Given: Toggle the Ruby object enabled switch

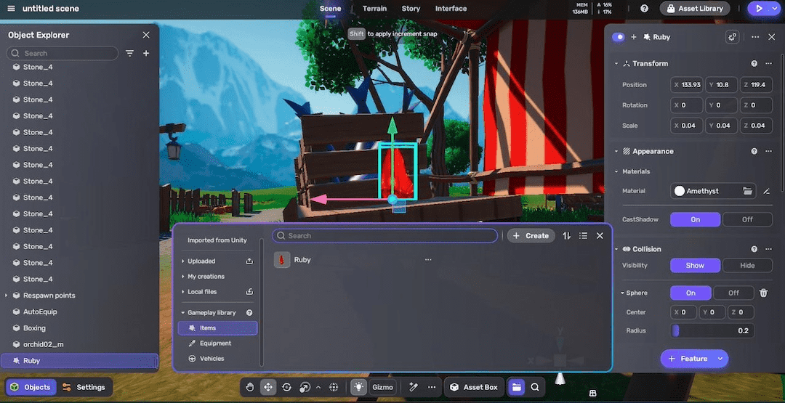Looking at the screenshot, I should tap(619, 37).
